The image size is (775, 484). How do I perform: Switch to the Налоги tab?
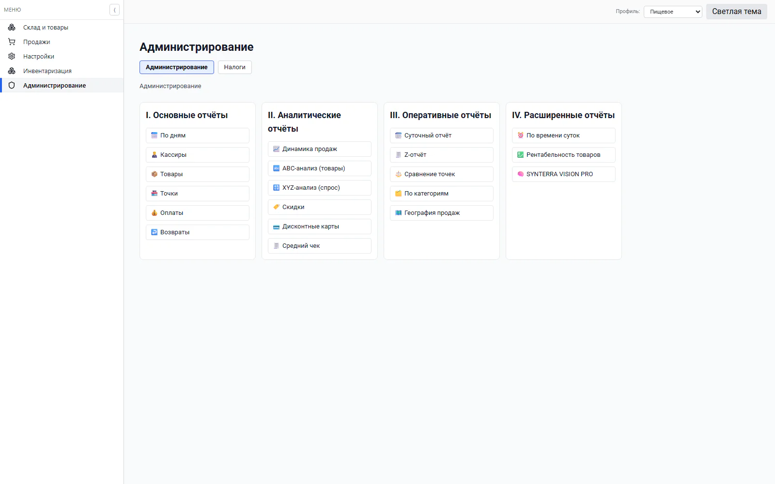coord(235,67)
